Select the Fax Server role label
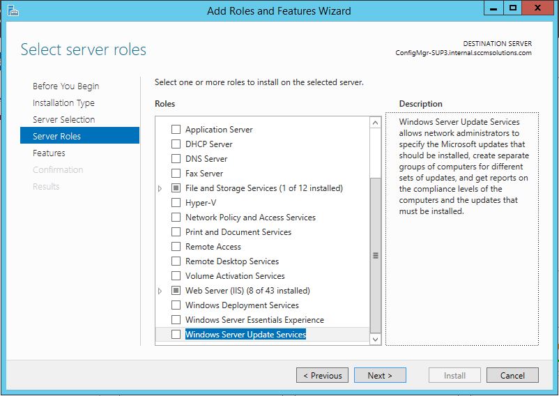 [x=204, y=174]
